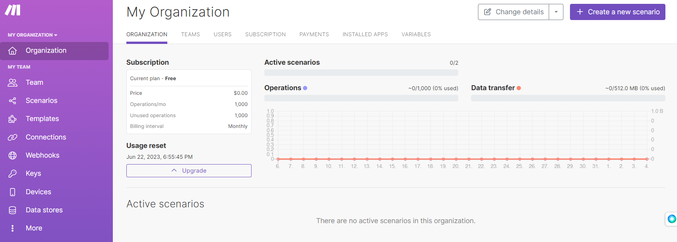
Task: Open the Variables tab
Action: tap(416, 34)
